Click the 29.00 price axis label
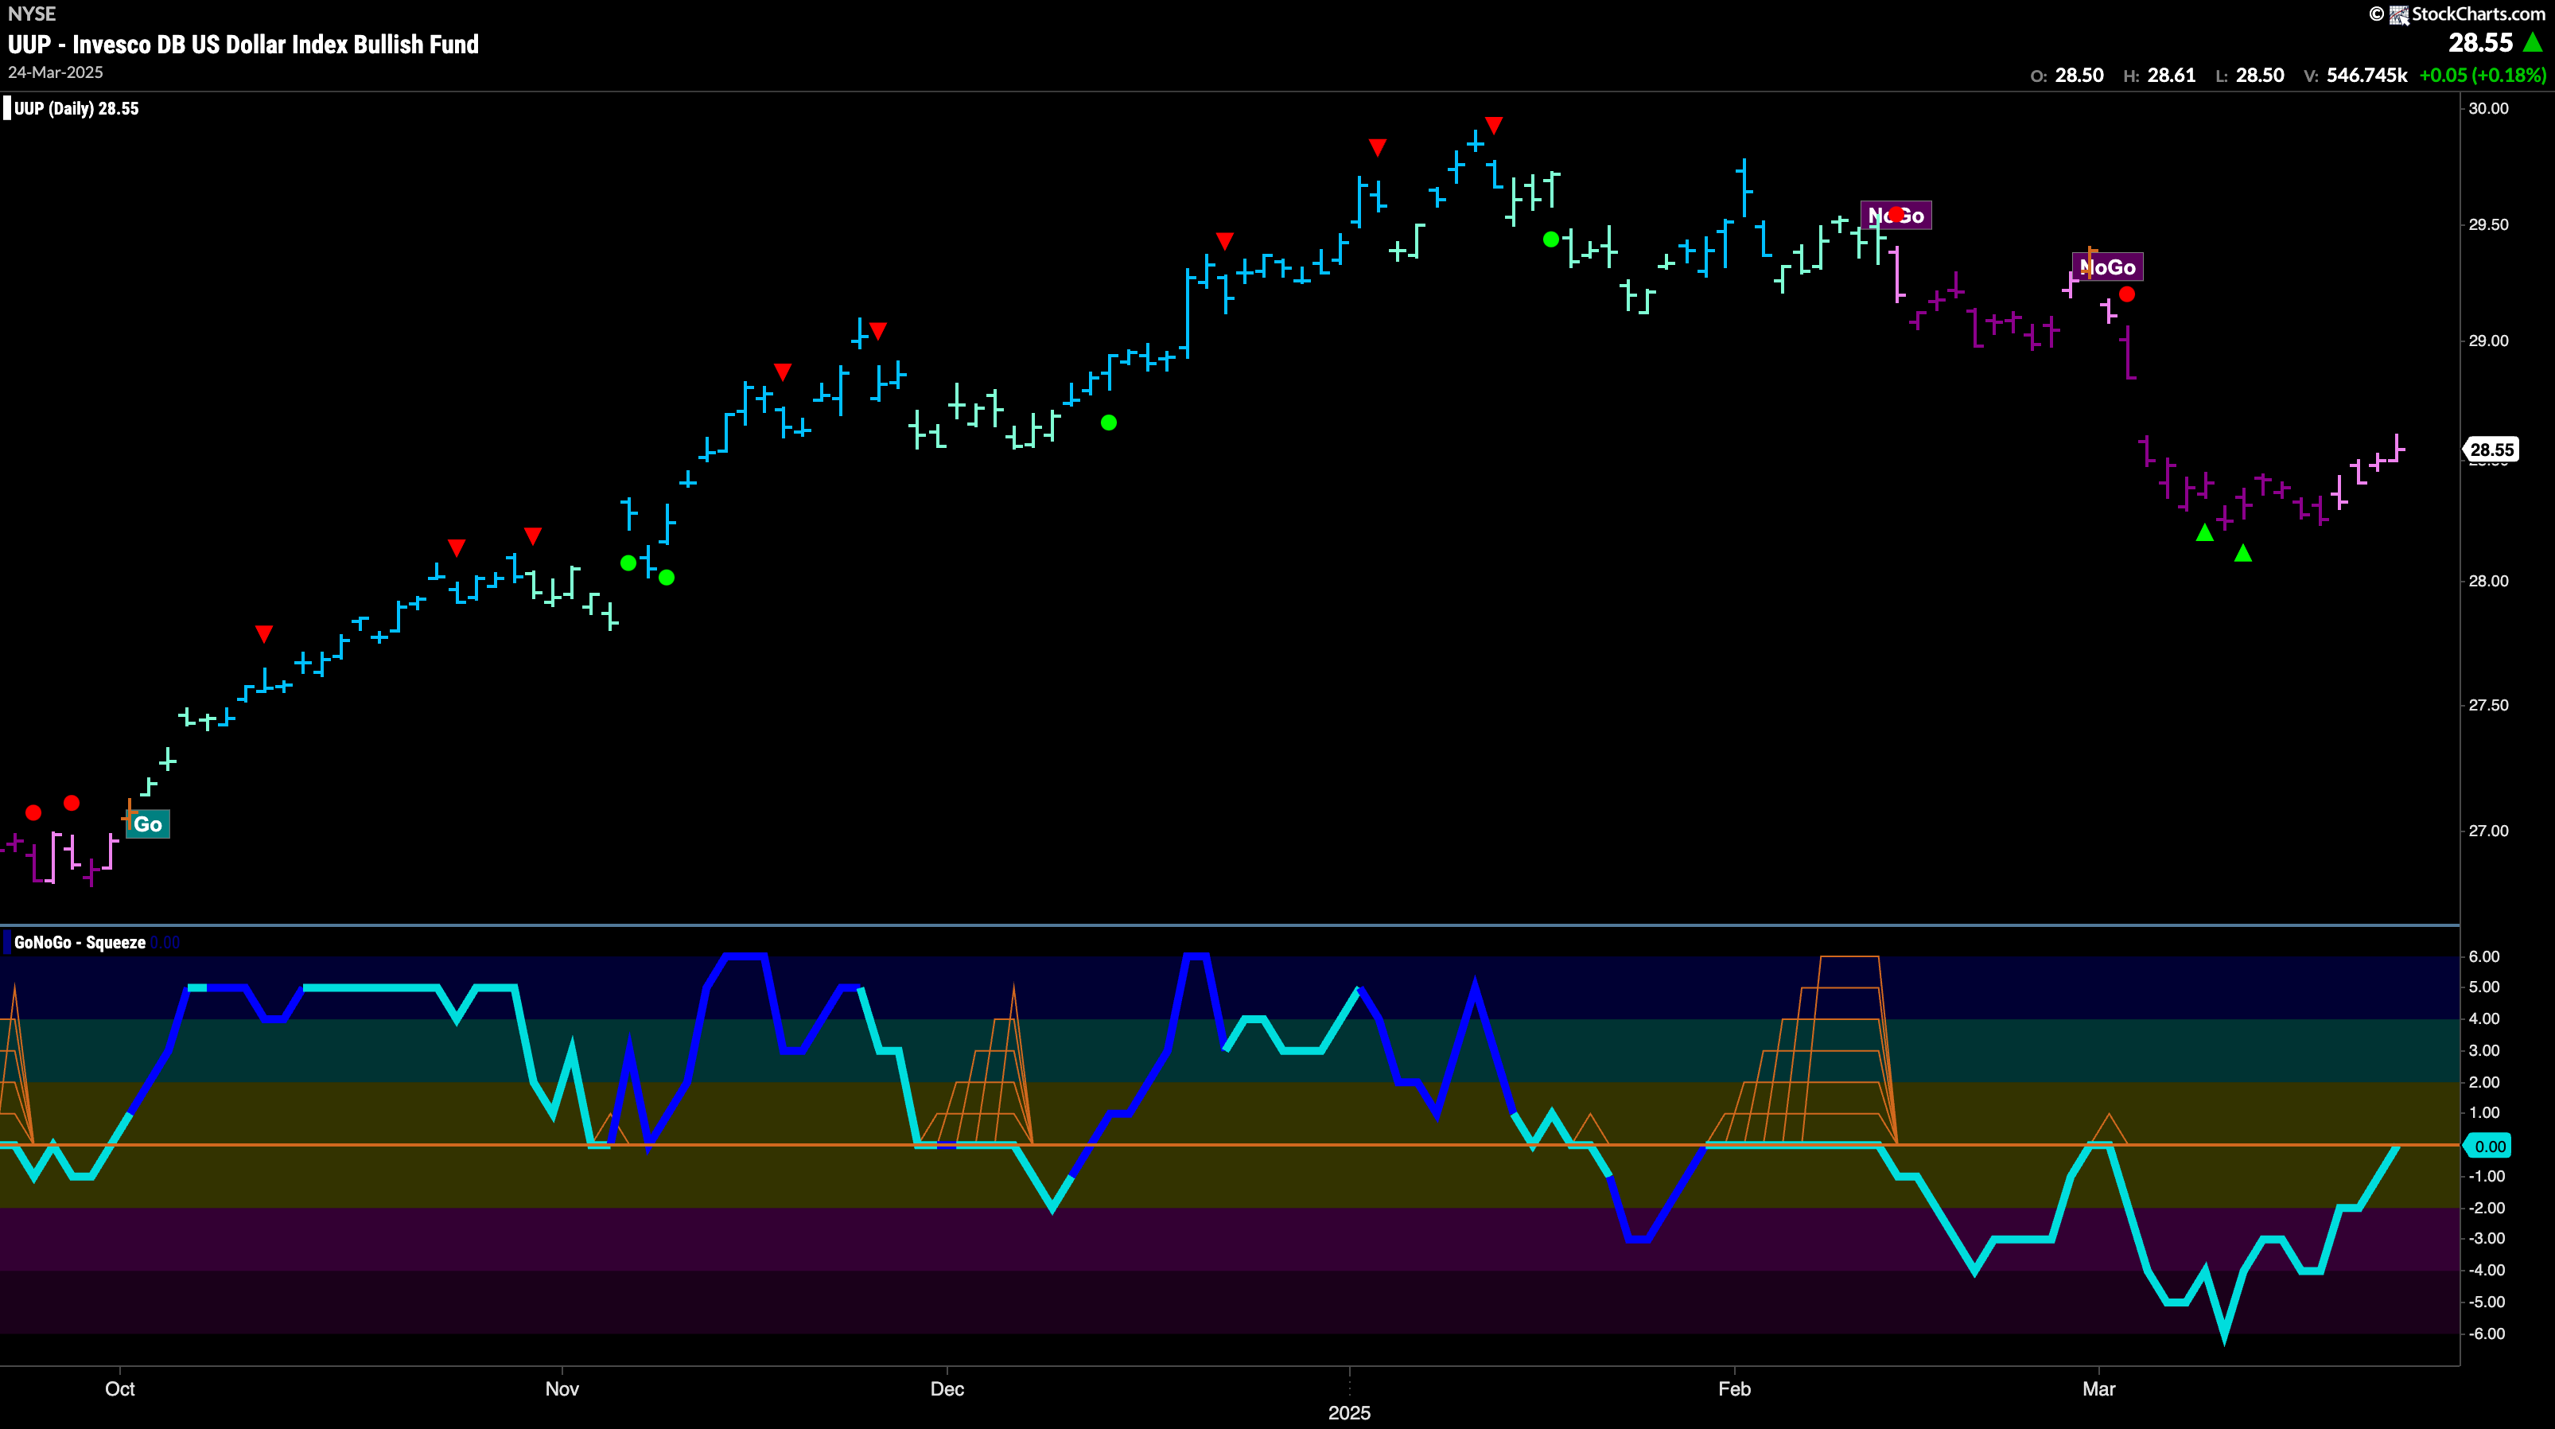The width and height of the screenshot is (2555, 1429). pyautogui.click(x=2488, y=341)
